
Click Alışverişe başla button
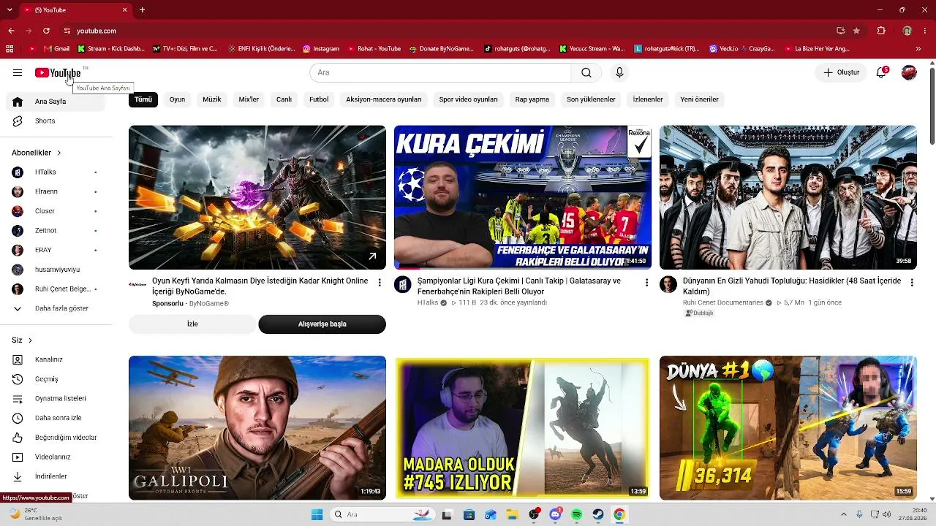pos(322,324)
